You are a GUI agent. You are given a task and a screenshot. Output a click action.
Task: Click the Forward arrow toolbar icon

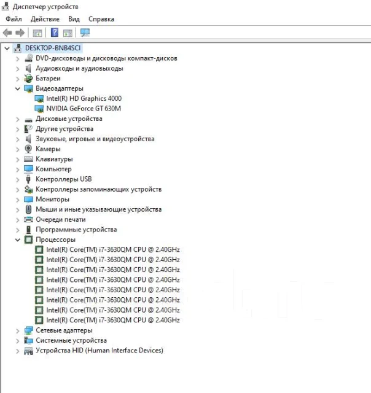[x=20, y=33]
